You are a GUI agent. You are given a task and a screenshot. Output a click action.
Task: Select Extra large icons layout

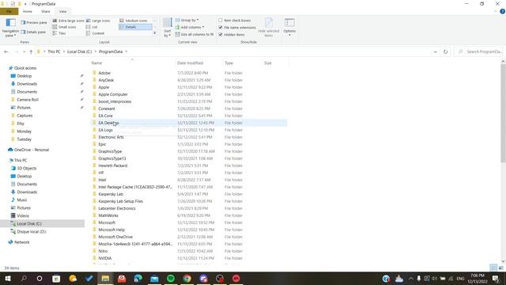[x=68, y=21]
